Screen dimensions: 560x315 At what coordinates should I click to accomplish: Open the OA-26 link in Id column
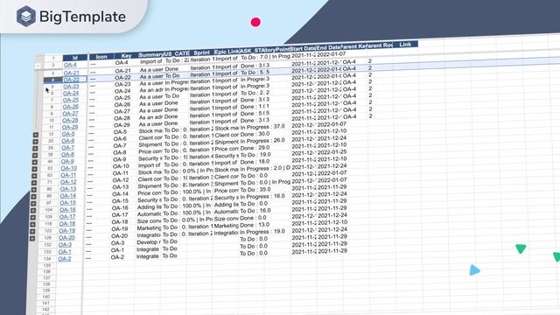pos(70,107)
